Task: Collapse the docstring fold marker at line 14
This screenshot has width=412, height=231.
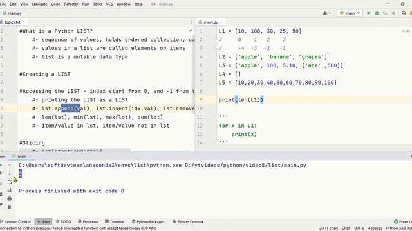Action: 217,142
